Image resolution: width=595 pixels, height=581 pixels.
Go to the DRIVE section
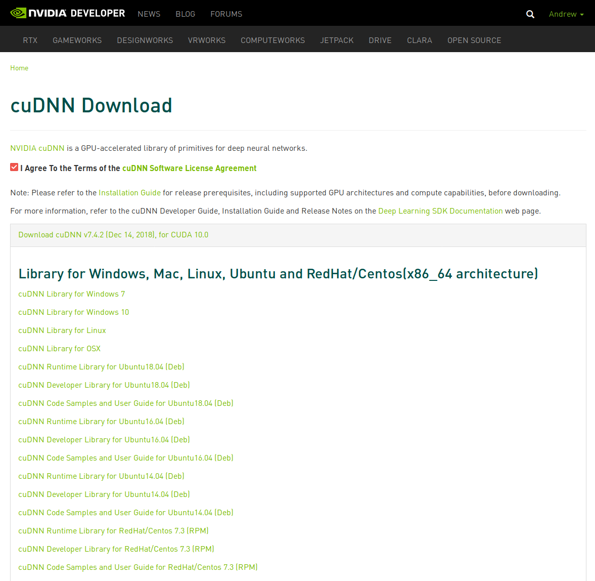(380, 40)
